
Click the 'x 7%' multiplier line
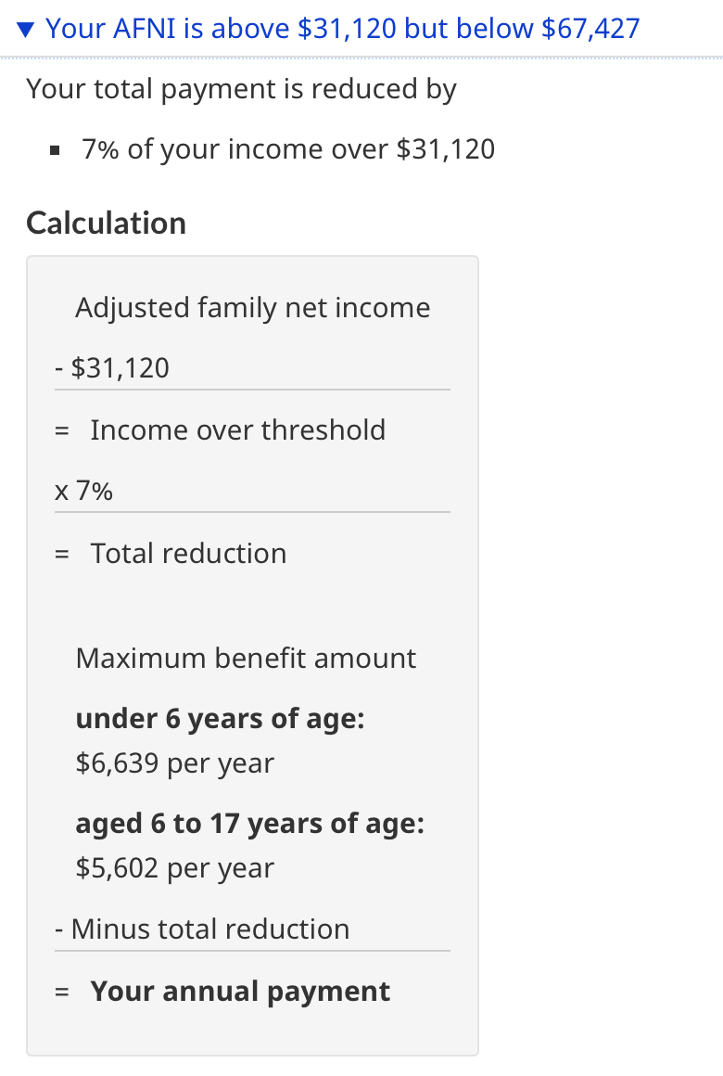click(83, 491)
